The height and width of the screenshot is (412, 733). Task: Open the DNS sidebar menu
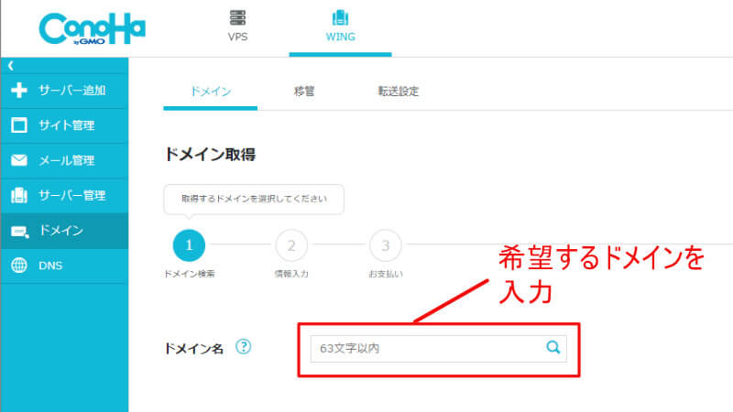pos(64,266)
